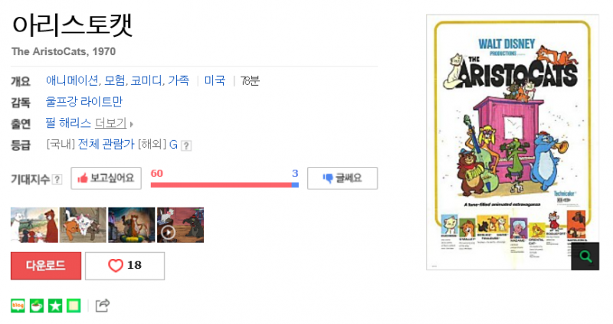Viewport: 613px width, 324px height.
Task: Open the 애니메이션 genre link
Action: click(x=72, y=80)
